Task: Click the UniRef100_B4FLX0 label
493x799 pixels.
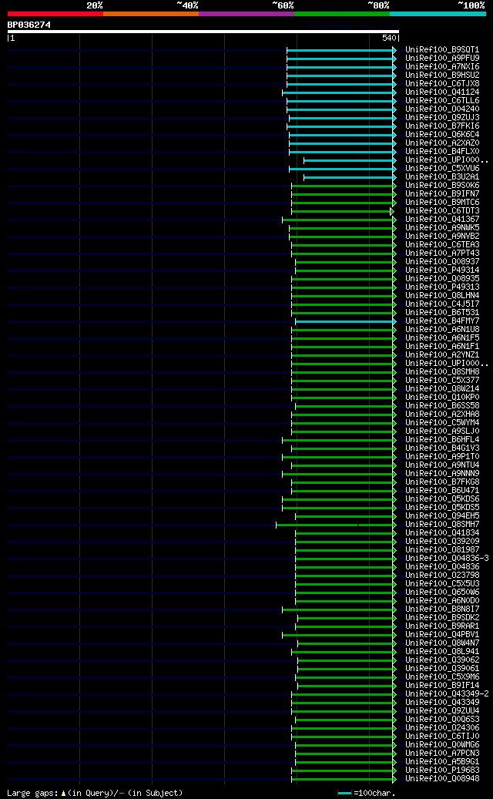Action: (x=442, y=151)
